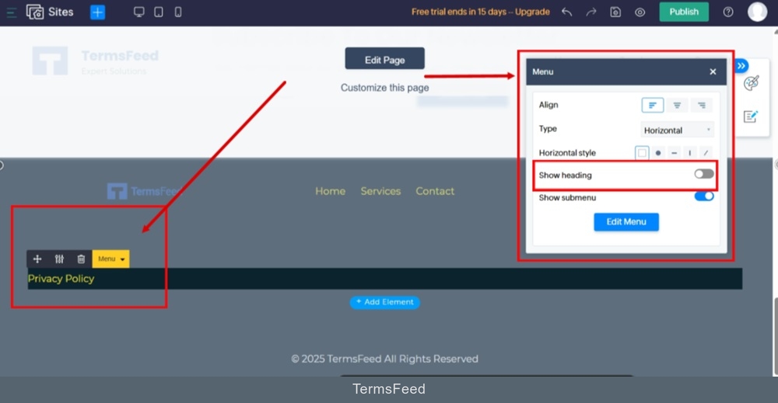Set menu alignment to left
Screen dimensions: 778x403
click(653, 105)
